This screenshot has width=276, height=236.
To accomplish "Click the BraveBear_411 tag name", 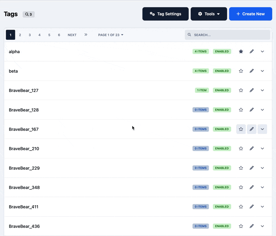I will click(24, 207).
